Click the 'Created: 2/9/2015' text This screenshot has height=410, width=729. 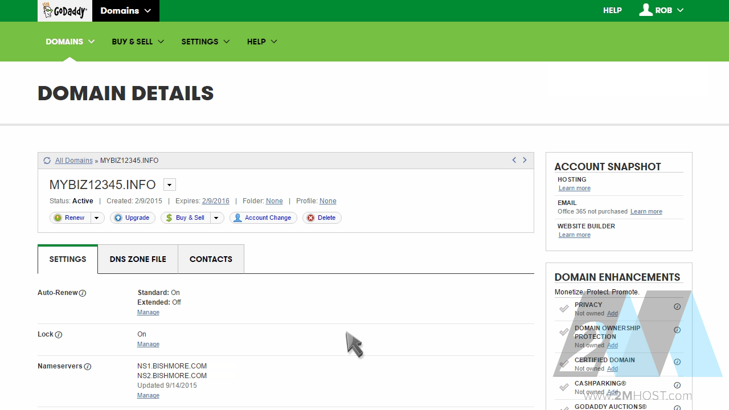click(134, 201)
